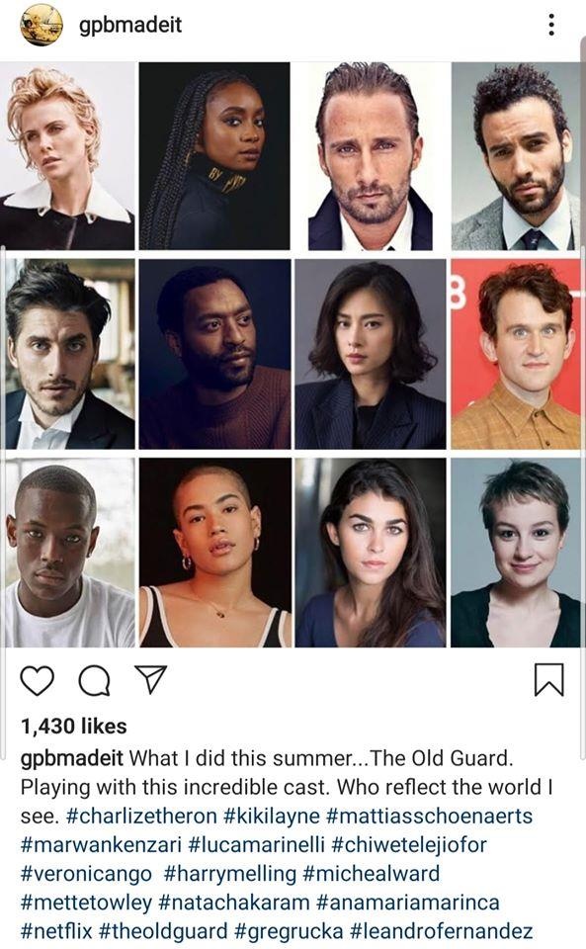Screen dimensions: 586x949
Task: Tap the portrait with red background
Action: pos(515,354)
